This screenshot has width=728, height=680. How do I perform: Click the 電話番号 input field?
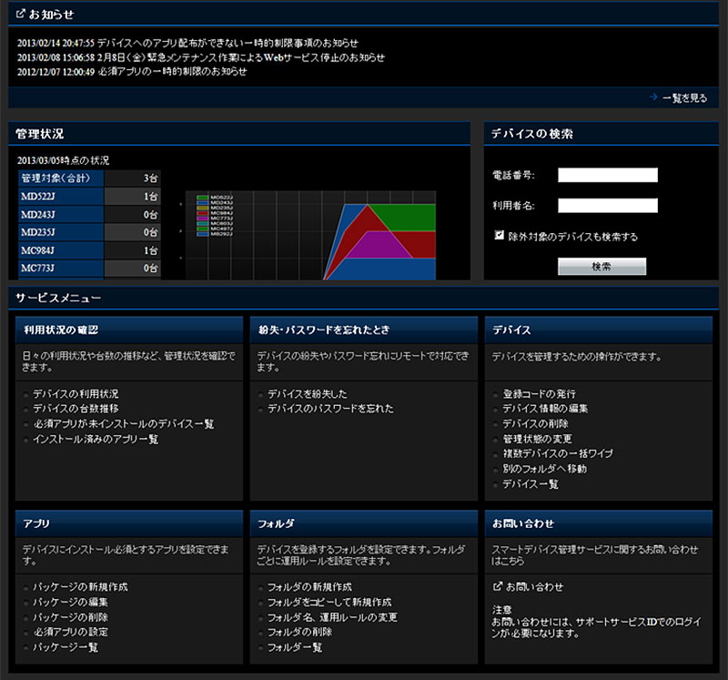click(x=607, y=175)
